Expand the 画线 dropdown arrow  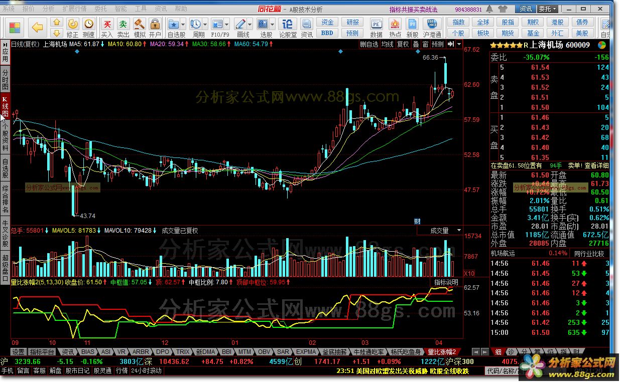tap(250, 24)
